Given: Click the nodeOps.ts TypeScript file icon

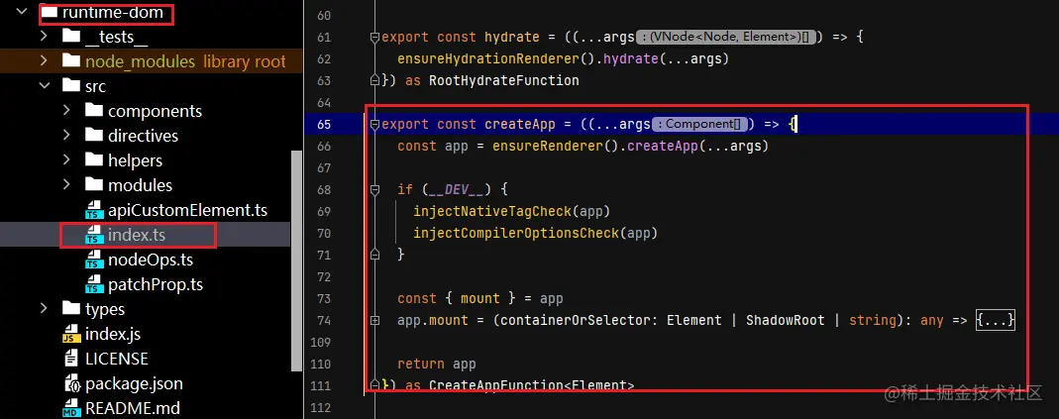Looking at the screenshot, I should pyautogui.click(x=94, y=260).
